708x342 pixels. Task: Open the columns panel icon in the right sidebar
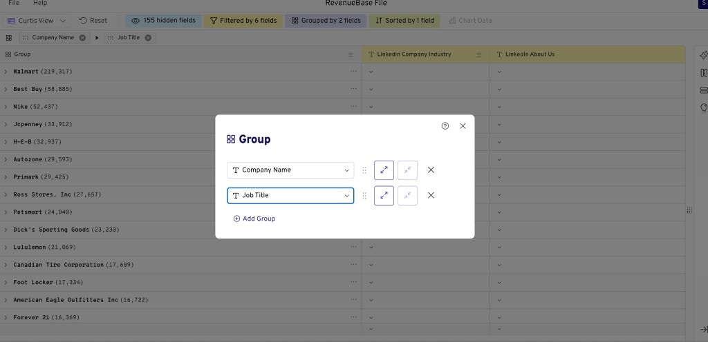pyautogui.click(x=703, y=72)
